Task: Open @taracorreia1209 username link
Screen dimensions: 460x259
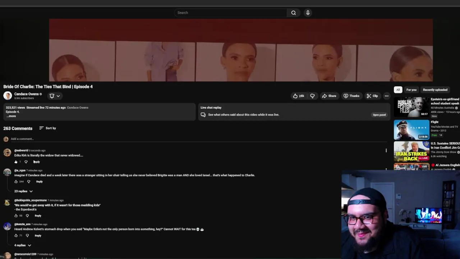Action: coord(25,254)
